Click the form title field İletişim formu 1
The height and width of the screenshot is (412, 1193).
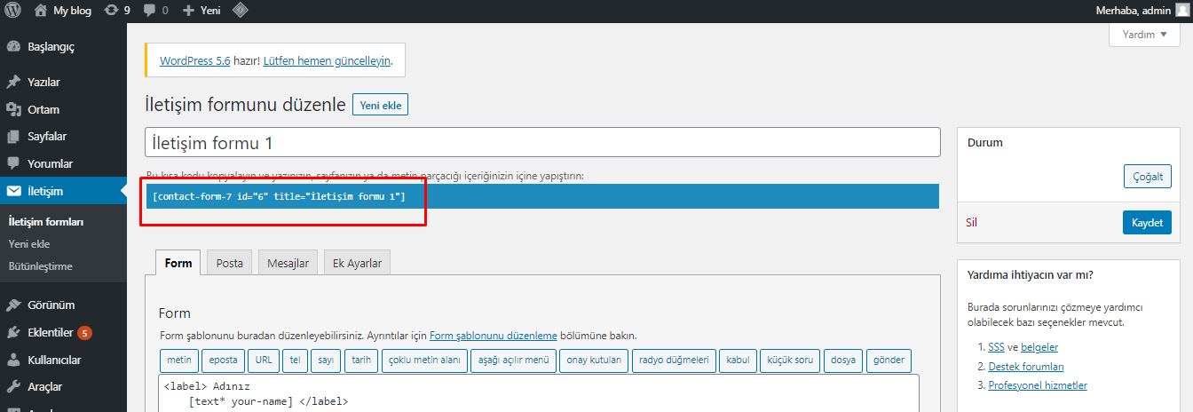pos(542,142)
